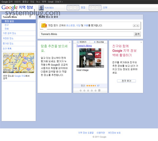Select the highlighted 평점 없음 sidebar item
The height and width of the screenshot is (141, 158).
tap(19, 21)
